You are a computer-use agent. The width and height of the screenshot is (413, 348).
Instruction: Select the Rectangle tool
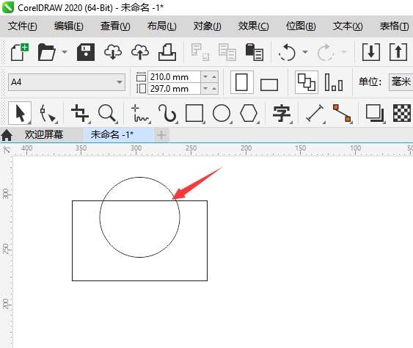[x=194, y=113]
